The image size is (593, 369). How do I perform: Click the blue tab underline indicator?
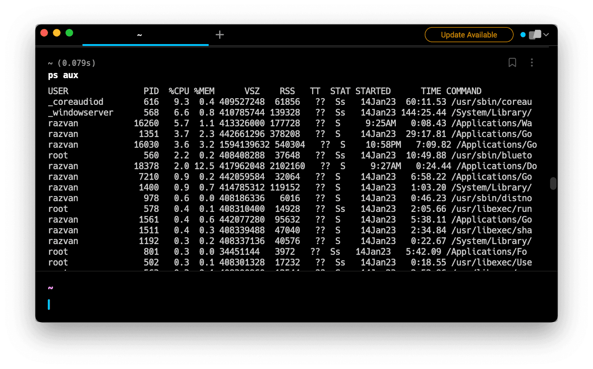click(x=146, y=44)
